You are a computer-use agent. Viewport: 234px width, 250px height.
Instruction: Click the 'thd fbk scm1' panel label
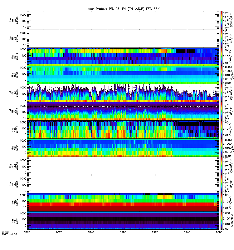click(x=15, y=147)
